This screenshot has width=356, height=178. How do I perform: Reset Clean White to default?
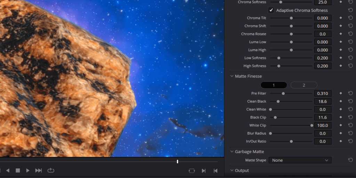350,109
